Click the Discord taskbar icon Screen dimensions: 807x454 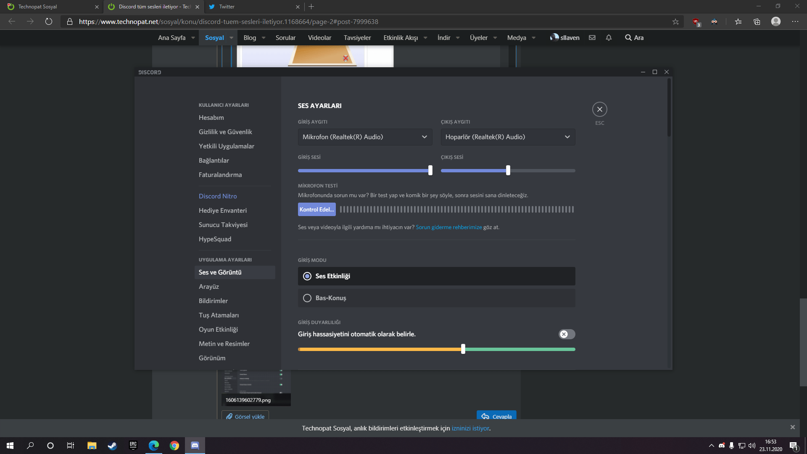pyautogui.click(x=195, y=446)
